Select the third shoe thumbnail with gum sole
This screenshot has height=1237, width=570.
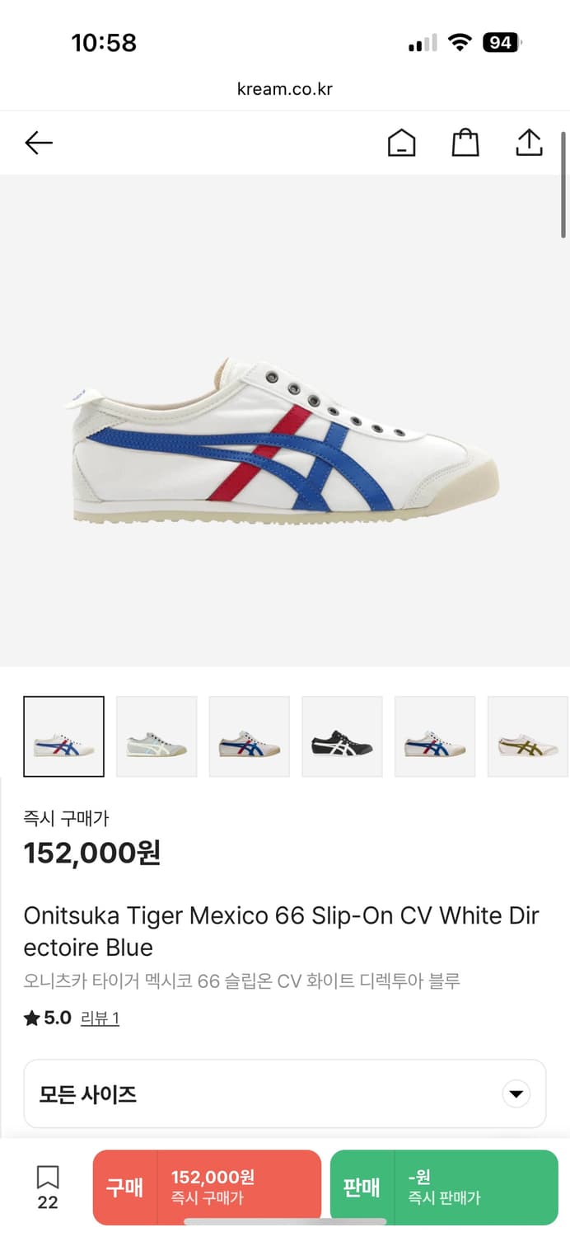pos(250,736)
